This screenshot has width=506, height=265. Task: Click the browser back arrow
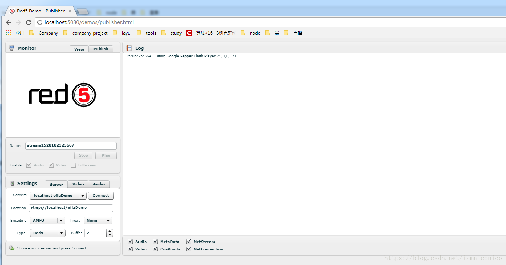[9, 22]
